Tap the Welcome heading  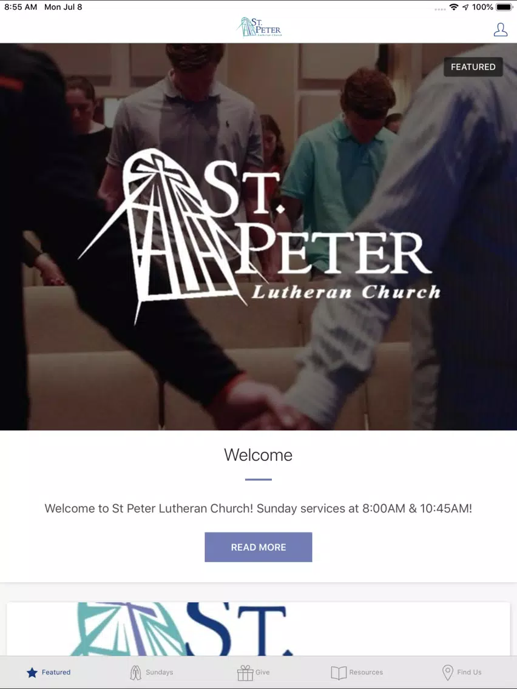click(x=258, y=455)
